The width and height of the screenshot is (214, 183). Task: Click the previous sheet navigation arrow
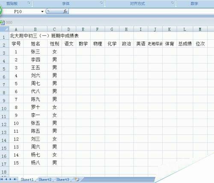tap(6, 179)
